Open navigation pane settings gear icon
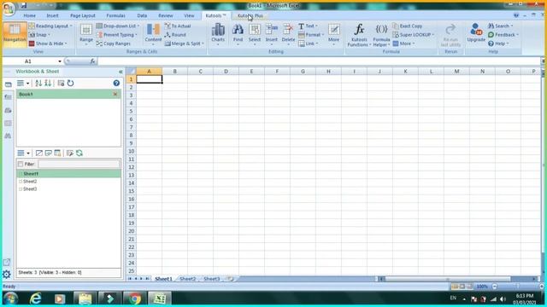The height and width of the screenshot is (307, 547). pos(7,275)
